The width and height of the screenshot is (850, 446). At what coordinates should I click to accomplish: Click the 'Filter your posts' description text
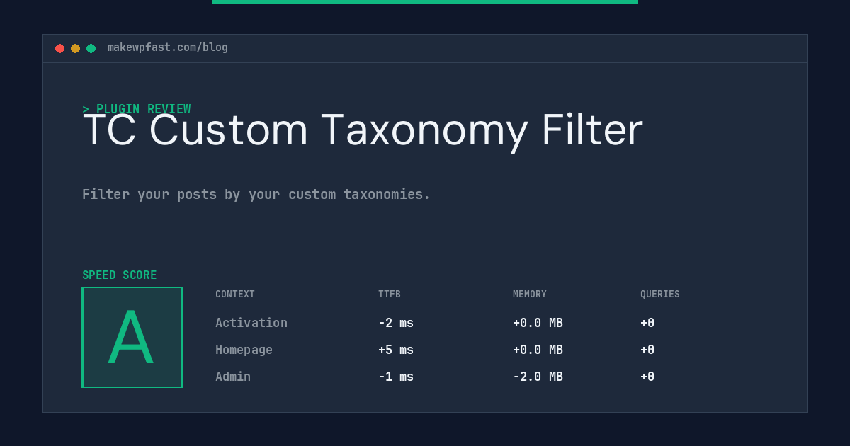coord(256,194)
